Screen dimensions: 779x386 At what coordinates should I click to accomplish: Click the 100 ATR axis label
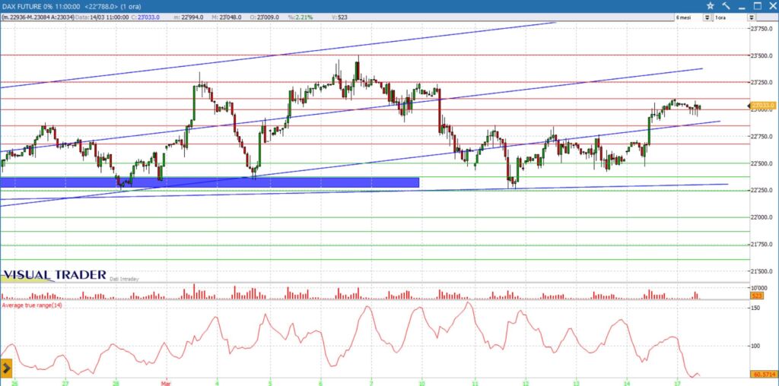pos(755,346)
